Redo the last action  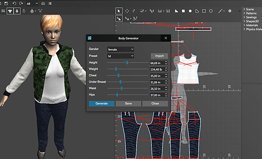(21, 3)
